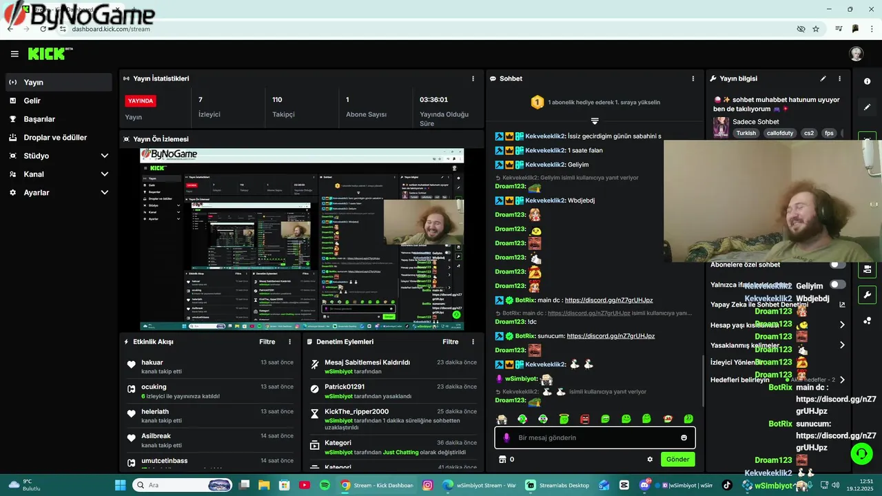Open TikTok from the taskbar

tap(727, 485)
